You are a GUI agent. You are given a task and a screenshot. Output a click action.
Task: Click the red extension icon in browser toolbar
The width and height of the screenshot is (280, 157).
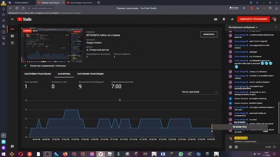coord(252,8)
